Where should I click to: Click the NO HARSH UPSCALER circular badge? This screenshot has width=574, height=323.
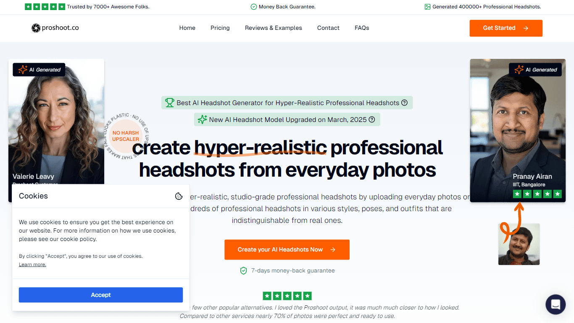click(126, 136)
